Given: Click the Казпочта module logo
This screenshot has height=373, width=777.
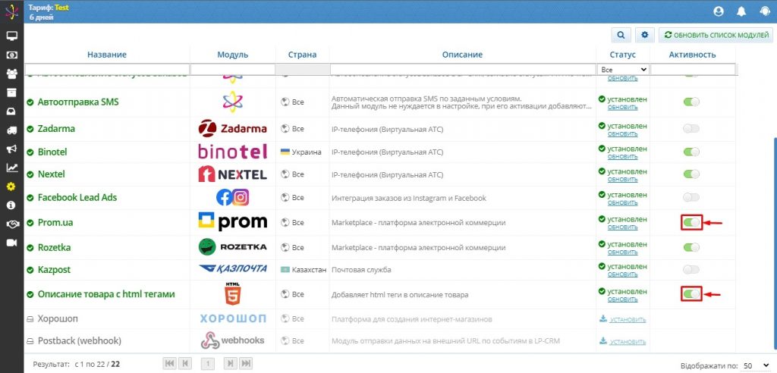Looking at the screenshot, I should click(x=232, y=269).
